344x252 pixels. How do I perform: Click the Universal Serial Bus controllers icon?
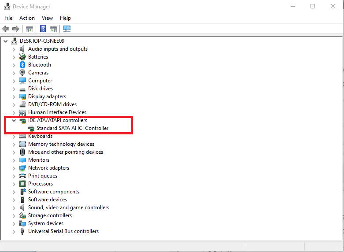[x=22, y=231]
